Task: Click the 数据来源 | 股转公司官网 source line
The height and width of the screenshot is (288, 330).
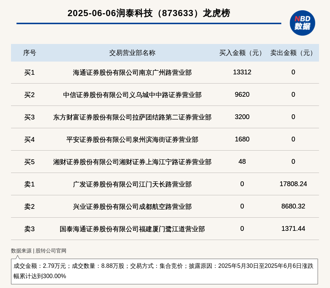Action: click(x=38, y=251)
